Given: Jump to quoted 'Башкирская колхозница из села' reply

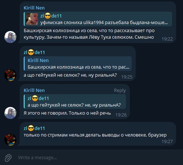Looking at the screenshot, I should 78,64.
